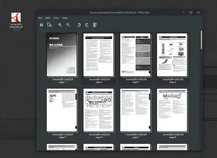217x158 pixels.
Task: Open the Yamaha[RX-369]GER.pdf desktop file icon
Action: click(x=16, y=17)
